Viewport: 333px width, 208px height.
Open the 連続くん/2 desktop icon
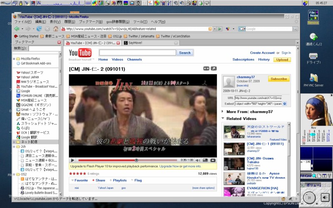tap(313, 40)
